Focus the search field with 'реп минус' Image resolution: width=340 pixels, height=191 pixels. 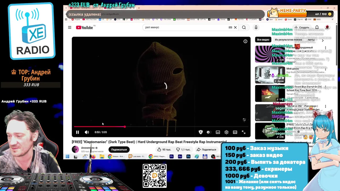click(186, 27)
